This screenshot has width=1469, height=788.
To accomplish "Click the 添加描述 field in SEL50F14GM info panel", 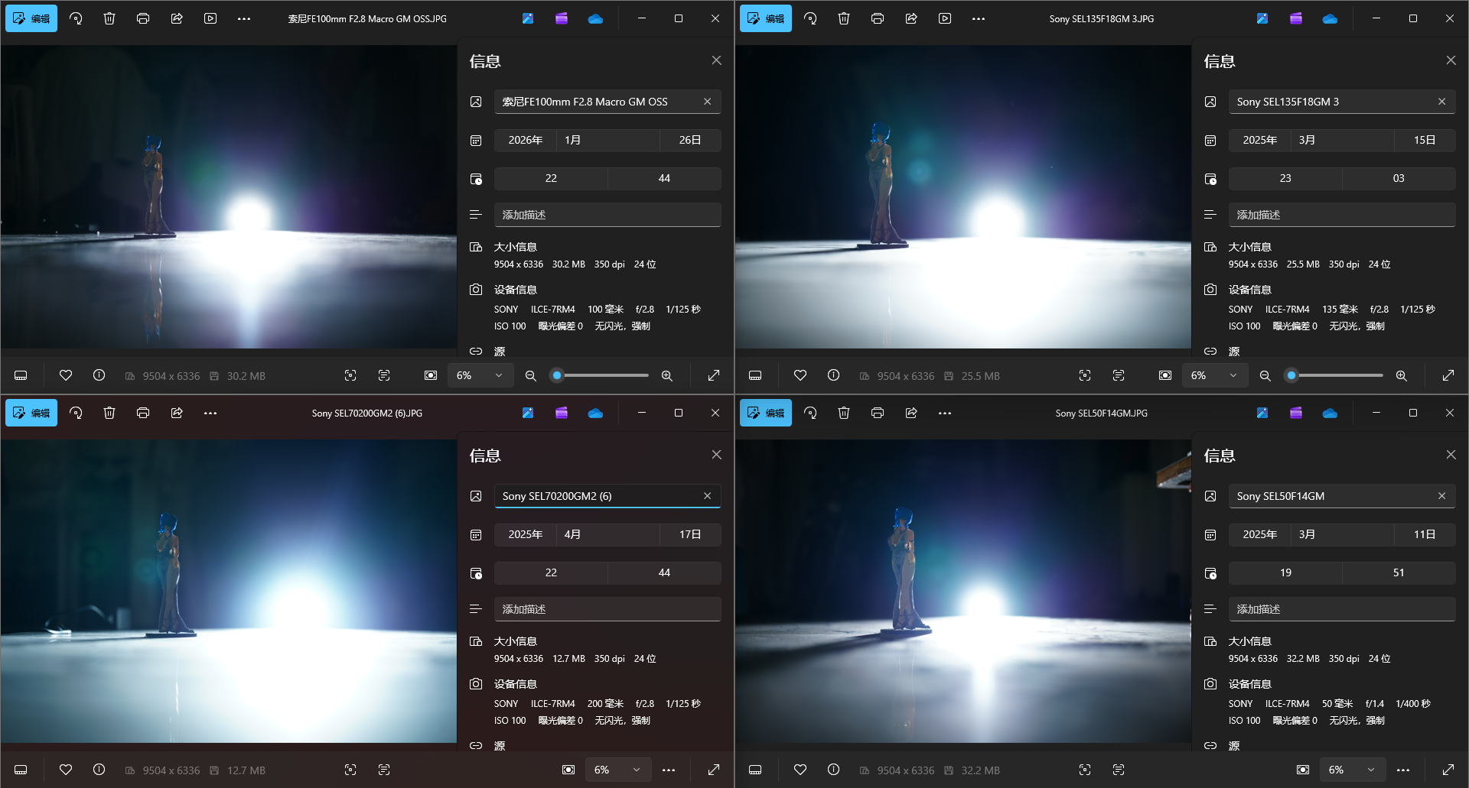I will 1341,609.
